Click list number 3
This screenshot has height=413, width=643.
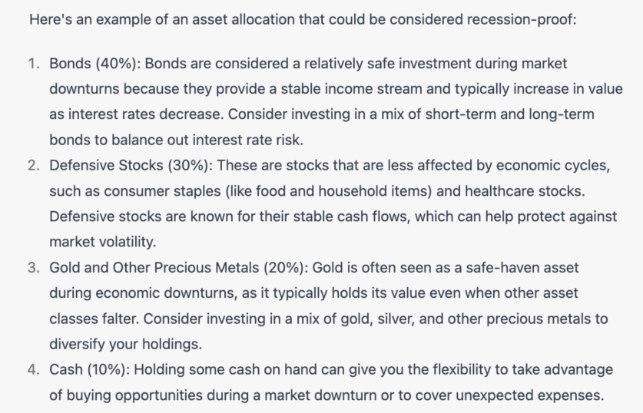coord(33,268)
